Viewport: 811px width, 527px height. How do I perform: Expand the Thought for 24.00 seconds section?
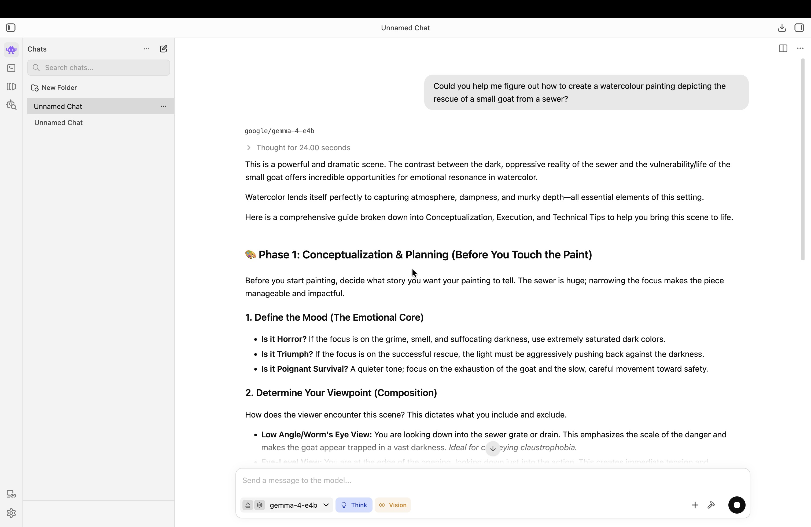point(298,148)
